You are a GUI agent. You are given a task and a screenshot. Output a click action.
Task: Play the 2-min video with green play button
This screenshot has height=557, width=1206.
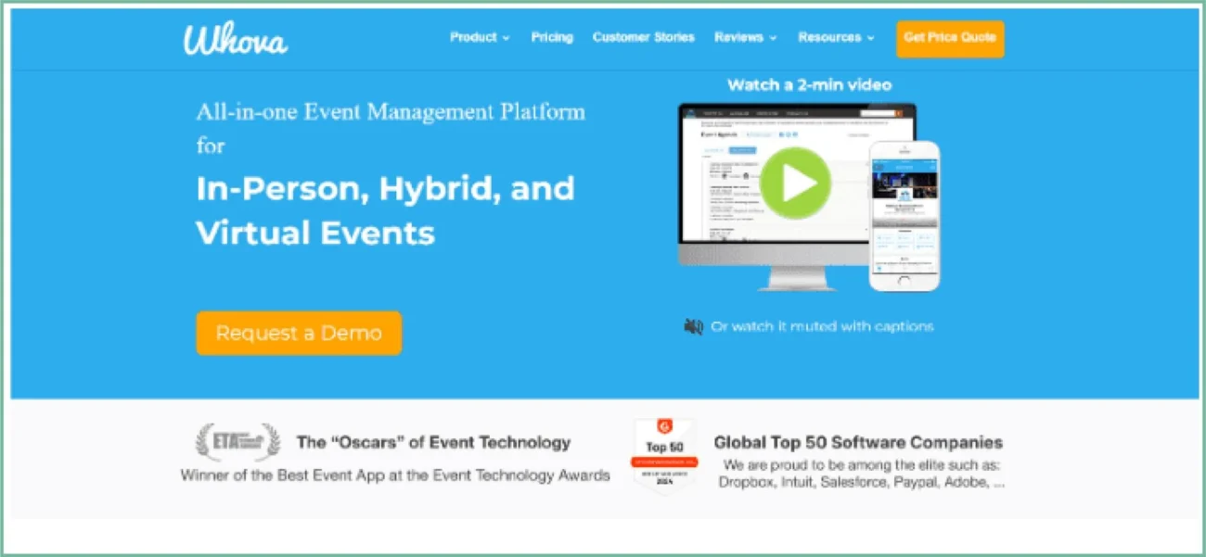(794, 183)
